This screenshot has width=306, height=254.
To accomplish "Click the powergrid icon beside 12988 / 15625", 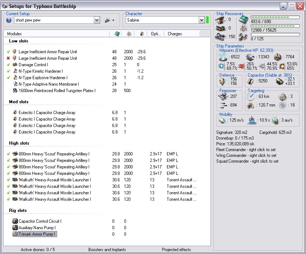I will tap(244, 28).
